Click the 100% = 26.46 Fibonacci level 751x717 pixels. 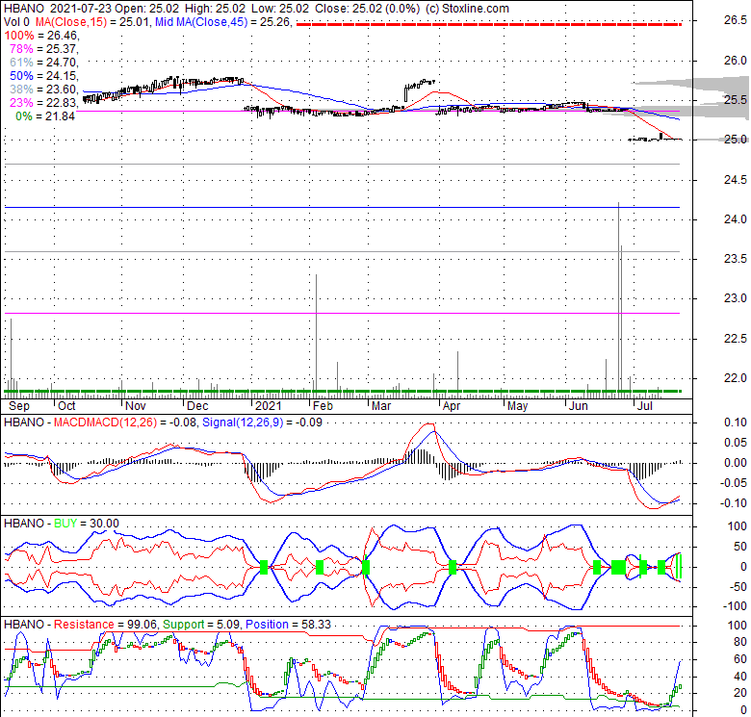click(x=41, y=36)
